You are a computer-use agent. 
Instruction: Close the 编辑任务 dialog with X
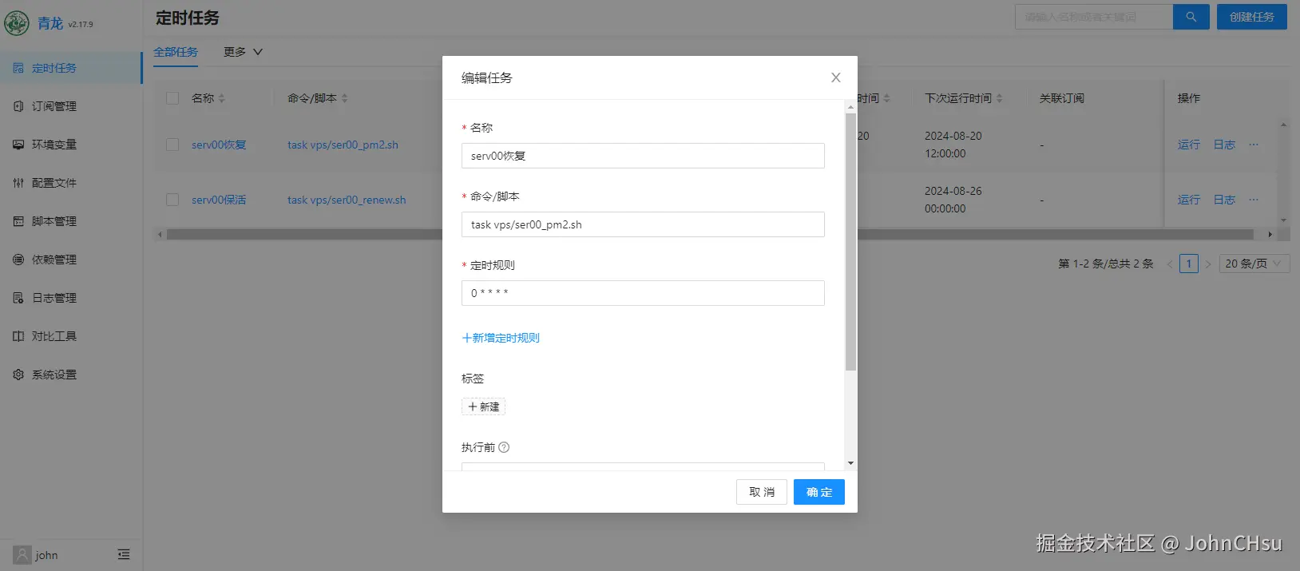pos(836,77)
